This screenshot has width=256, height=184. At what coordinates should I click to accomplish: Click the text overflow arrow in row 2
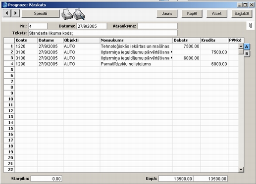click(171, 52)
